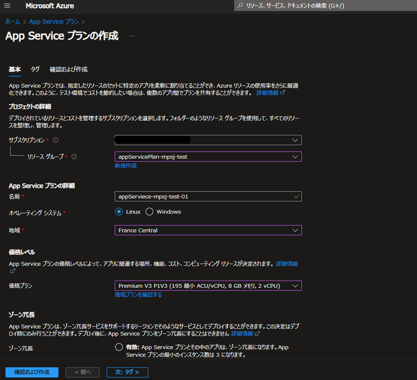The height and width of the screenshot is (380, 417).
Task: Click the プロジェクトの詳細 heading
Action: coord(30,107)
